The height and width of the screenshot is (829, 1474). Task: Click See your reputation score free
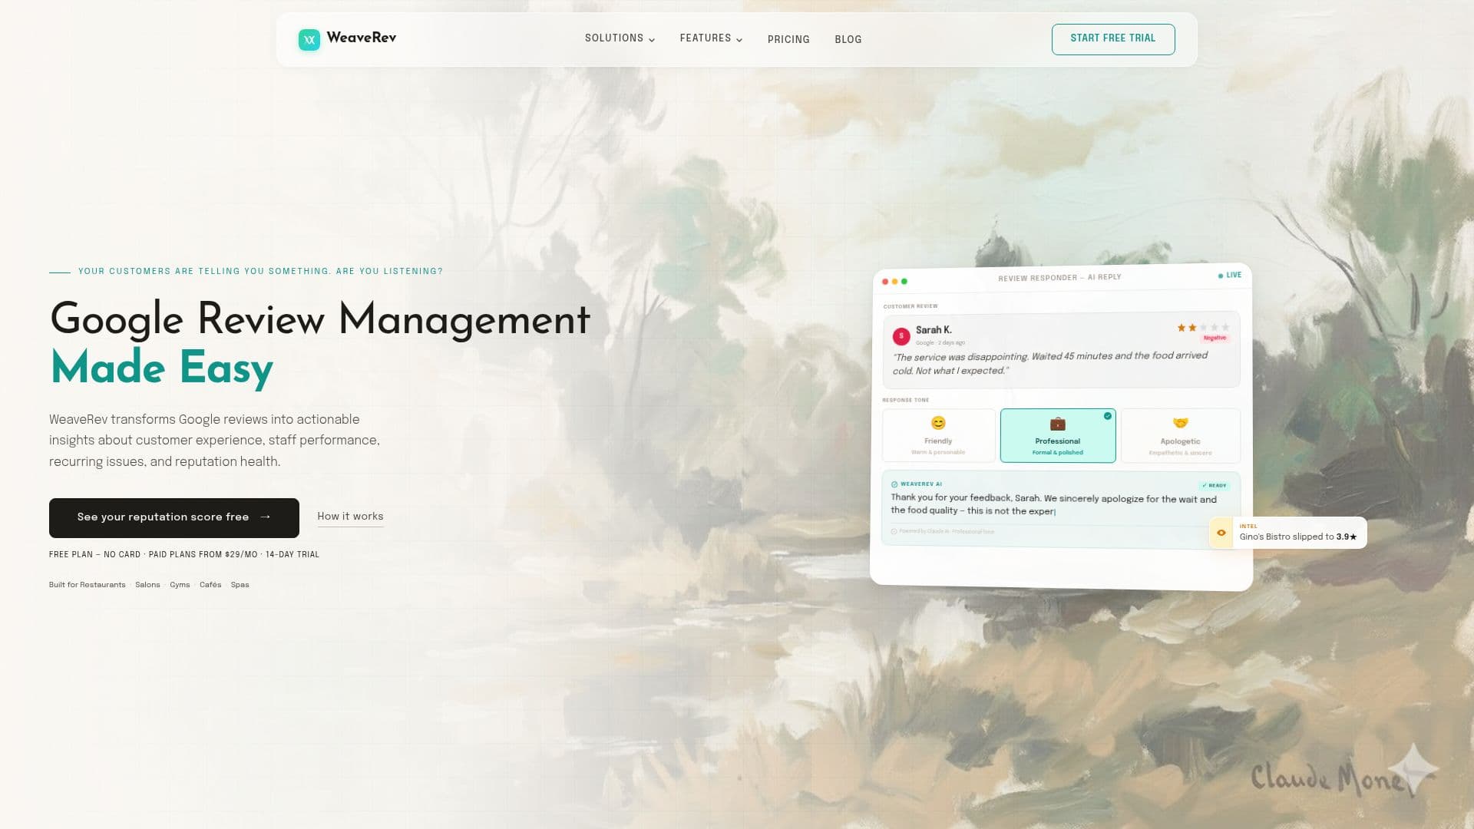click(x=174, y=517)
